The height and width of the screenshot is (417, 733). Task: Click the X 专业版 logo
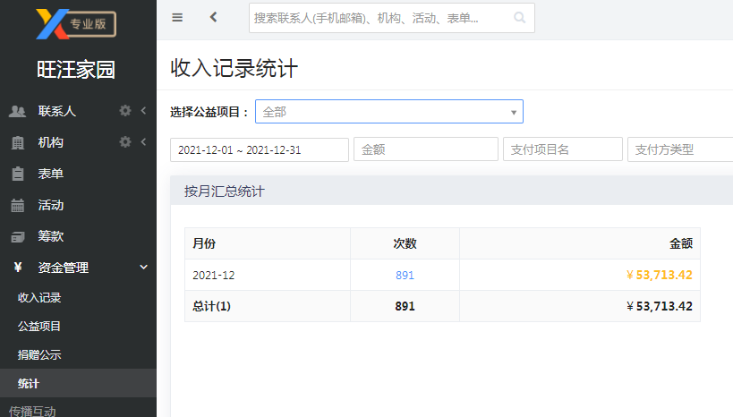[x=76, y=24]
